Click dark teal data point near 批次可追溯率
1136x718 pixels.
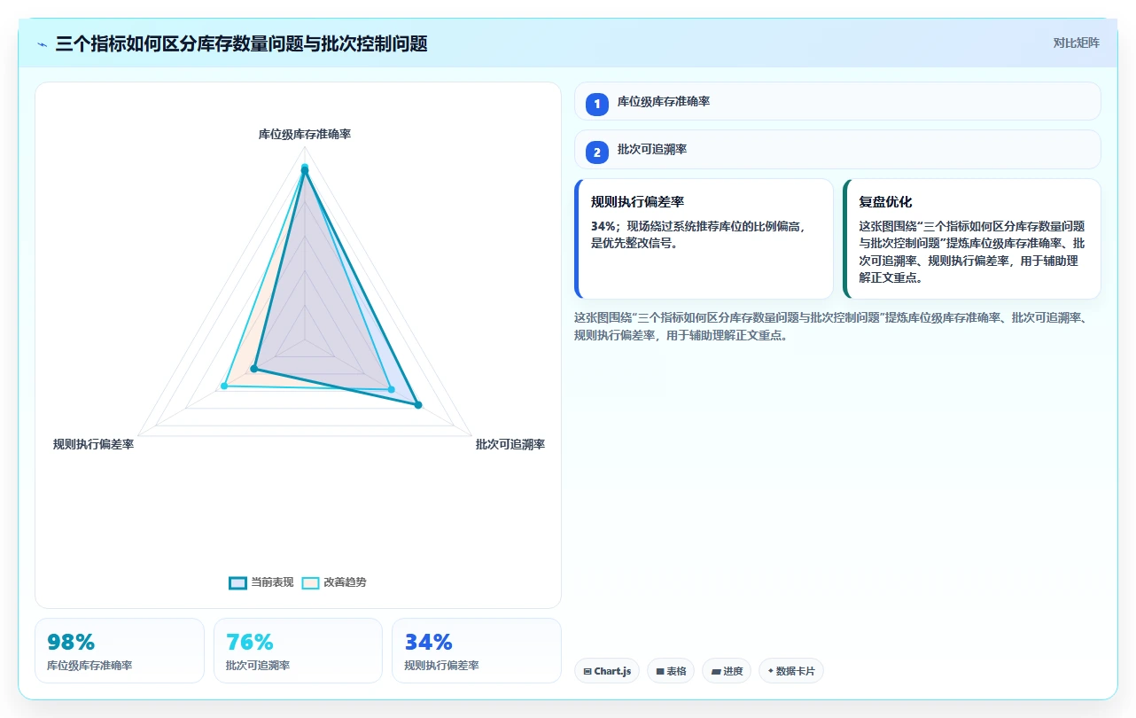(418, 405)
